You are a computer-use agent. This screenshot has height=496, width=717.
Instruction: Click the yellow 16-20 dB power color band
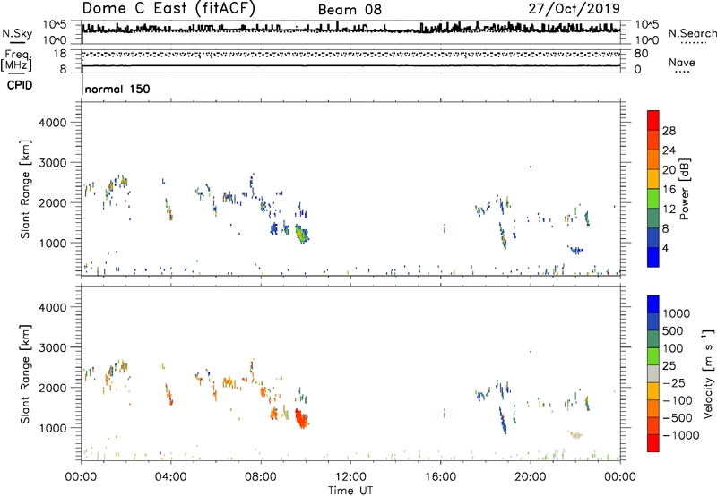653,178
